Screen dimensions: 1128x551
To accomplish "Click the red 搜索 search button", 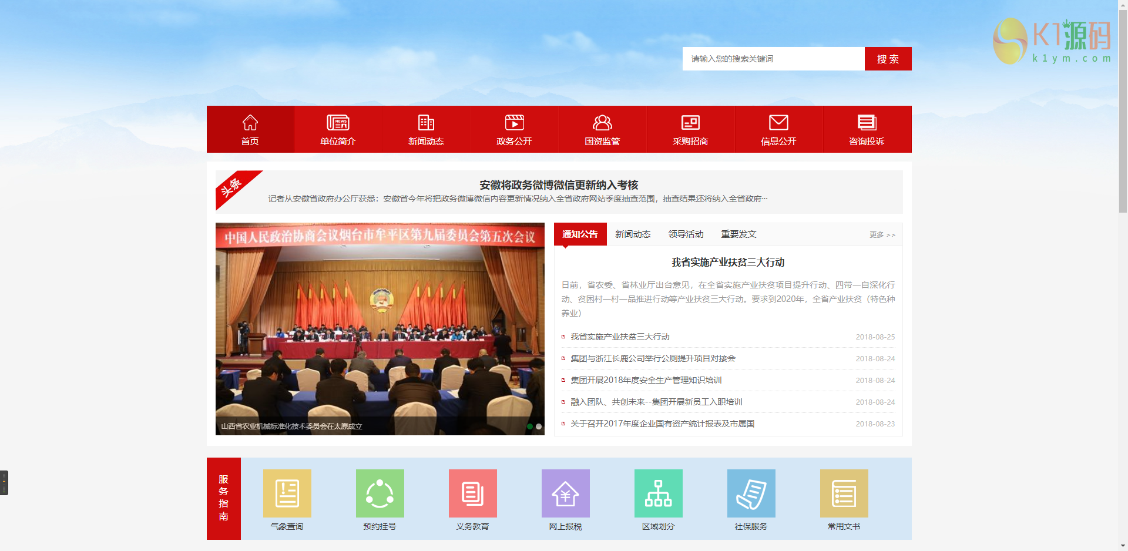I will [x=888, y=59].
